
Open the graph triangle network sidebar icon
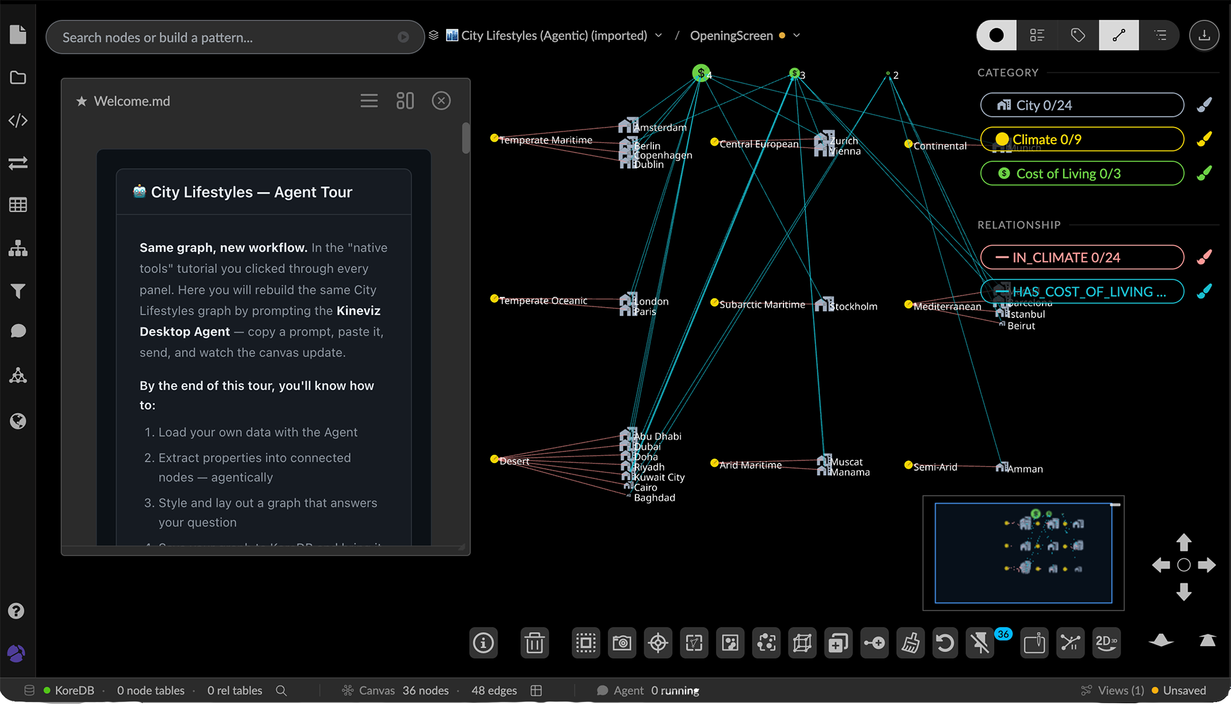pyautogui.click(x=18, y=376)
